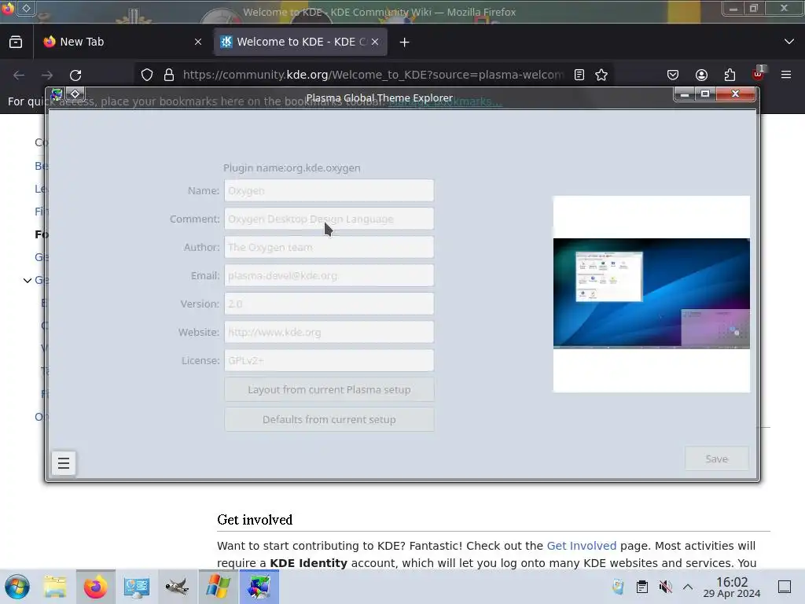Switch to Firefox from the taskbar
The height and width of the screenshot is (604, 805).
tap(96, 587)
